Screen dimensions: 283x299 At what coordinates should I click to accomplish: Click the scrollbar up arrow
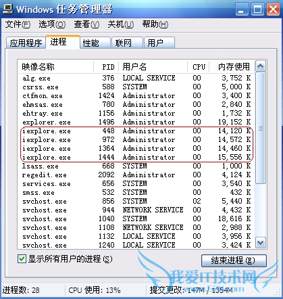261,66
